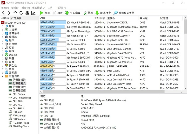Open the graph chart icon in toolbar
Viewport: 187px width, 134px height.
[x=34, y=13]
